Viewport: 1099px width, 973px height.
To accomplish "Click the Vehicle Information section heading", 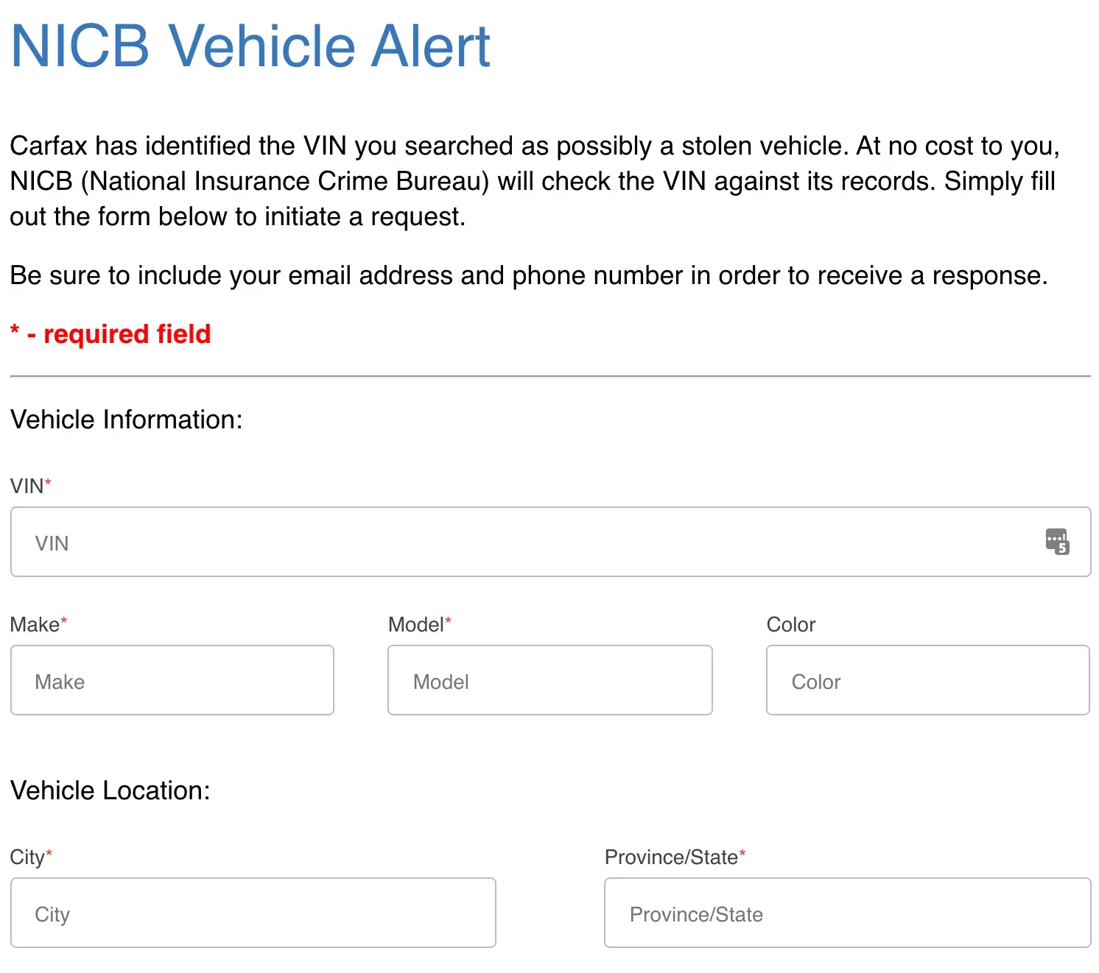I will (x=126, y=420).
